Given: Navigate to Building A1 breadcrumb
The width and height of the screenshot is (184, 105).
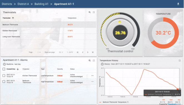Looking at the screenshot, I should click(41, 4).
